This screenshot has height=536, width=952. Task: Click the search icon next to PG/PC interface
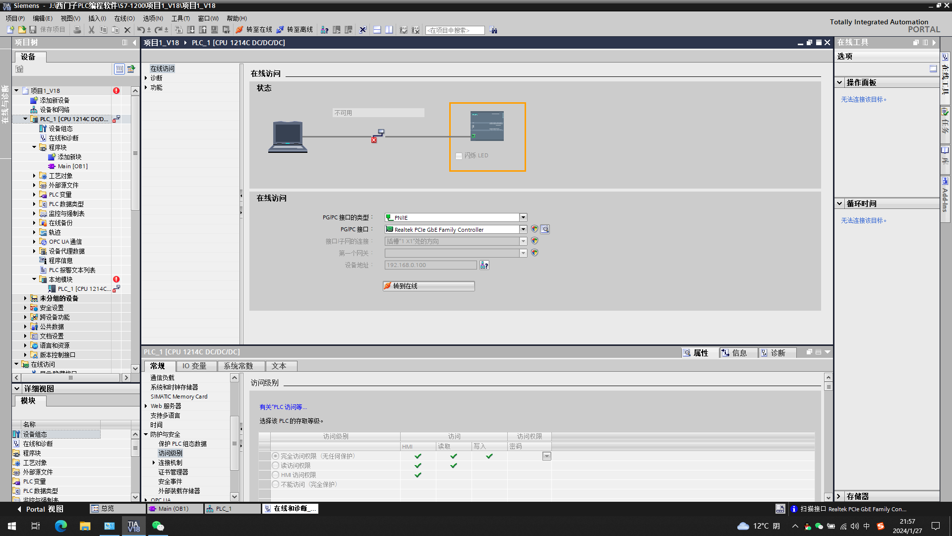[545, 229]
